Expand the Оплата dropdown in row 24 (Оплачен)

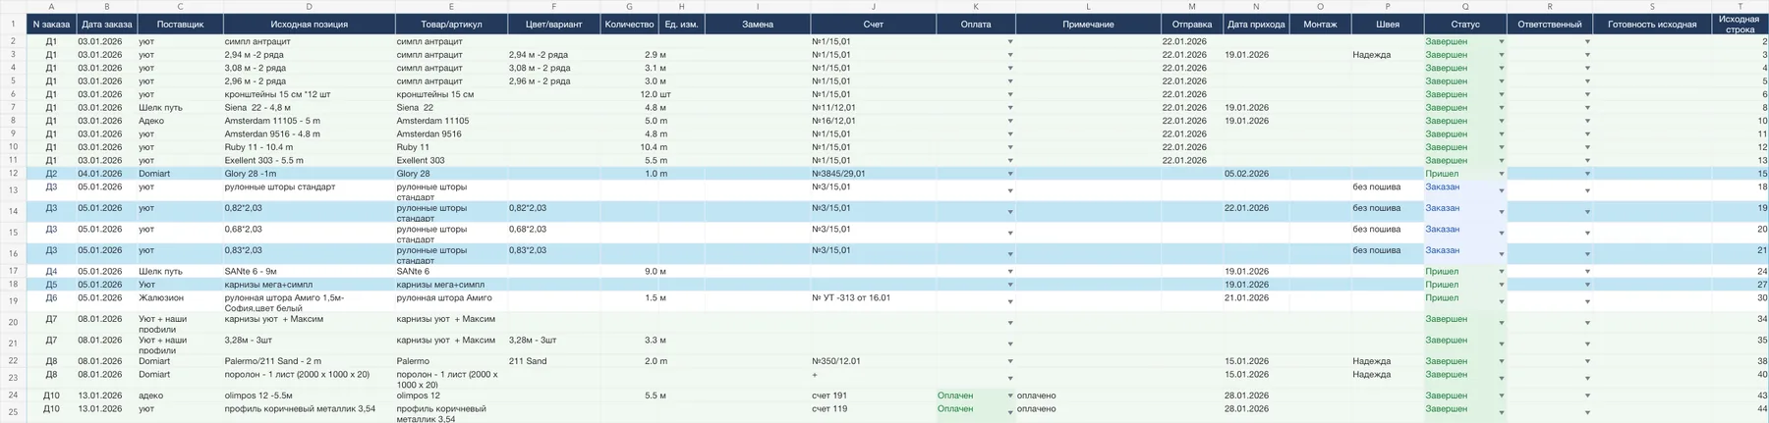click(1009, 396)
